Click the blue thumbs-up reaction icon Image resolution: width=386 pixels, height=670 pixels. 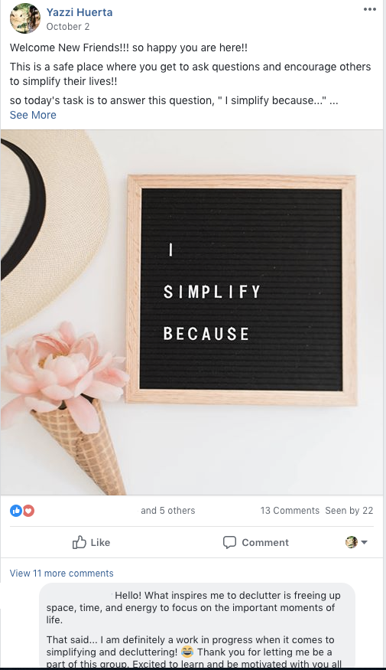16,510
